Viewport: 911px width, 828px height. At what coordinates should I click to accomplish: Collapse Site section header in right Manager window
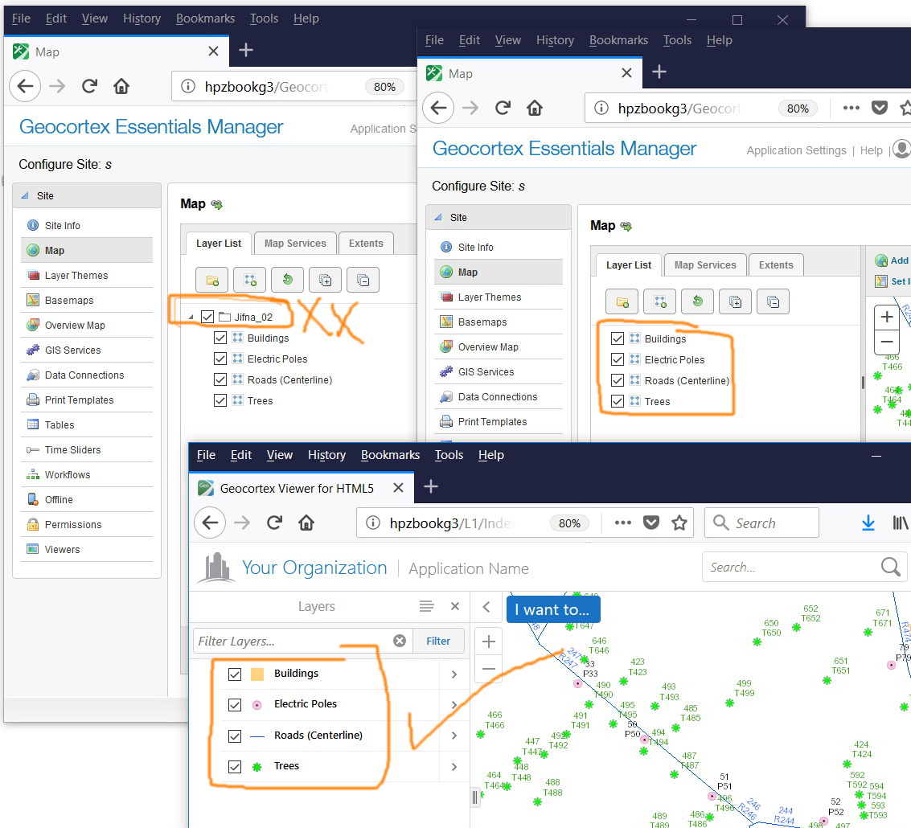coord(499,217)
